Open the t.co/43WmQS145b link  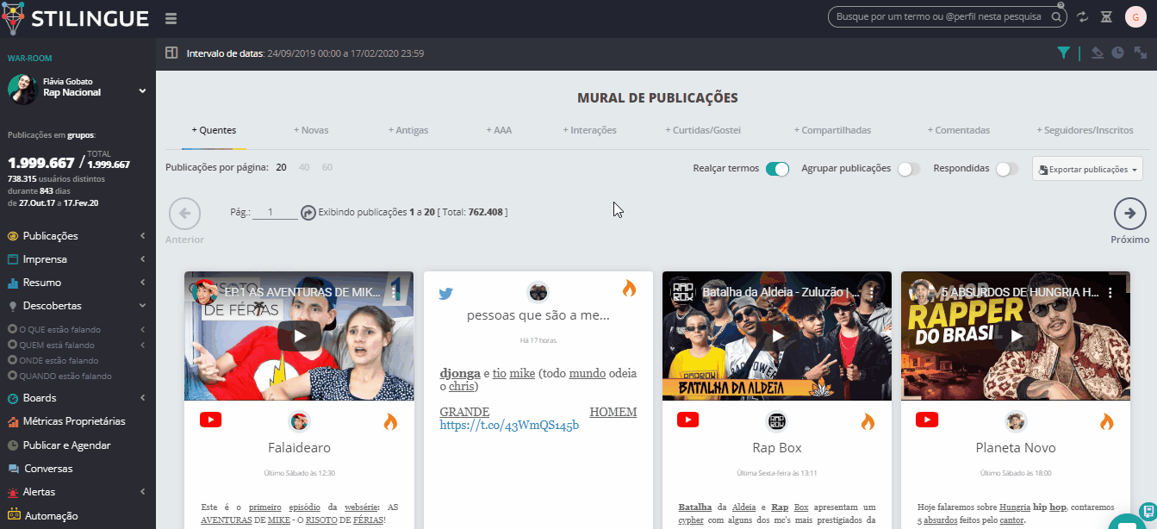tap(509, 425)
